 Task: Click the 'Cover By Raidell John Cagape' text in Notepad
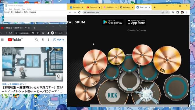(x=20, y=12)
